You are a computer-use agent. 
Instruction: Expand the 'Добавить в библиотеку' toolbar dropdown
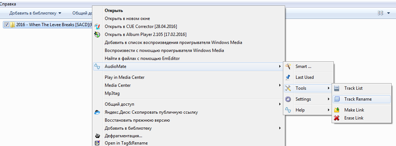click(x=60, y=13)
